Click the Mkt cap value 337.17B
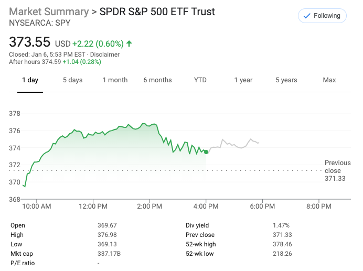 click(x=109, y=254)
